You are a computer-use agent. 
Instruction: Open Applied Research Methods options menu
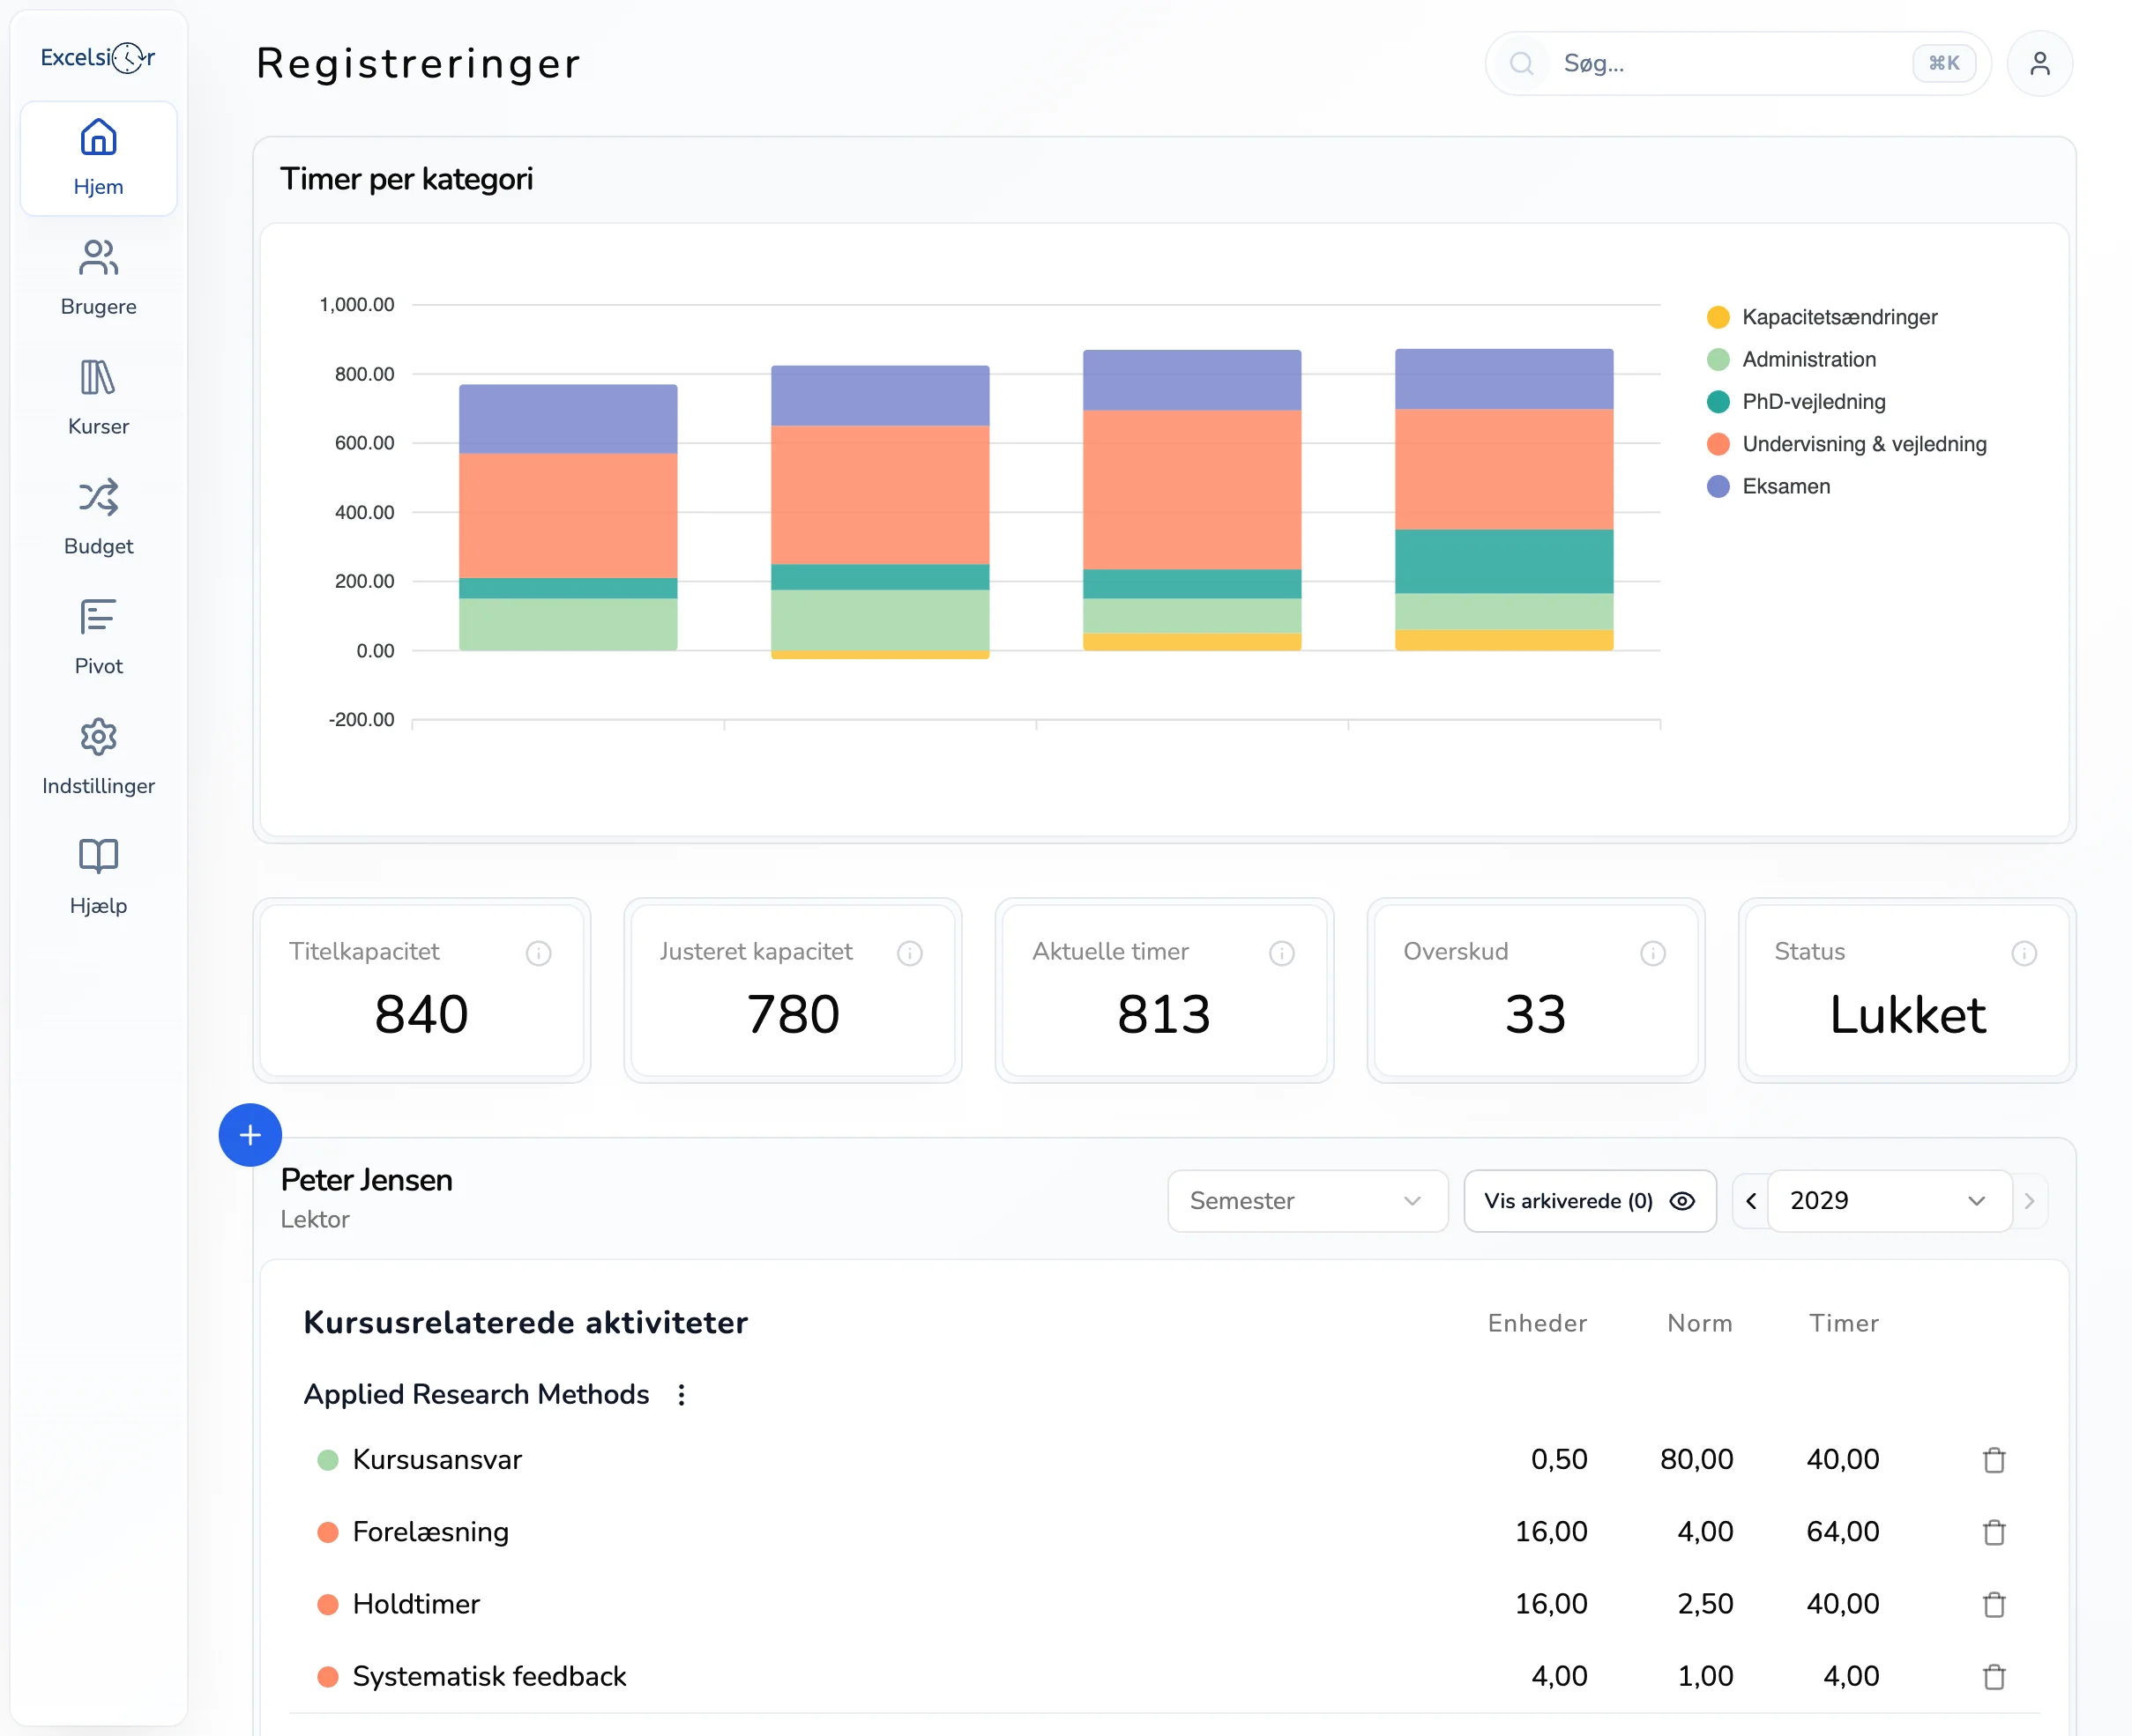coord(682,1394)
